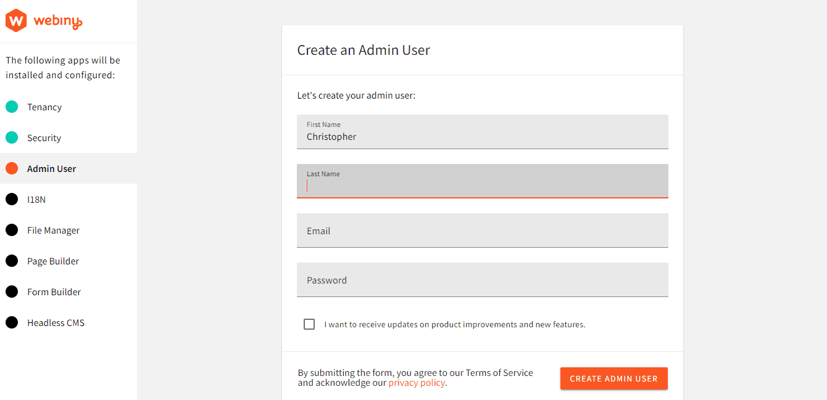Open the privacy policy link
Viewport: 827px width, 400px height.
pos(417,382)
